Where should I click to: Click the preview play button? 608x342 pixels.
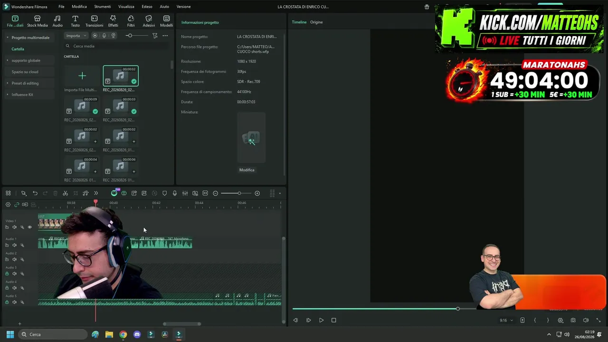(x=321, y=320)
